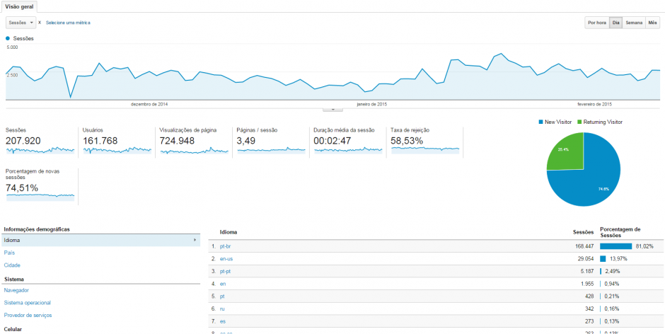The height and width of the screenshot is (334, 665).
Task: Click the pt-pt language link
Action: pyautogui.click(x=225, y=271)
